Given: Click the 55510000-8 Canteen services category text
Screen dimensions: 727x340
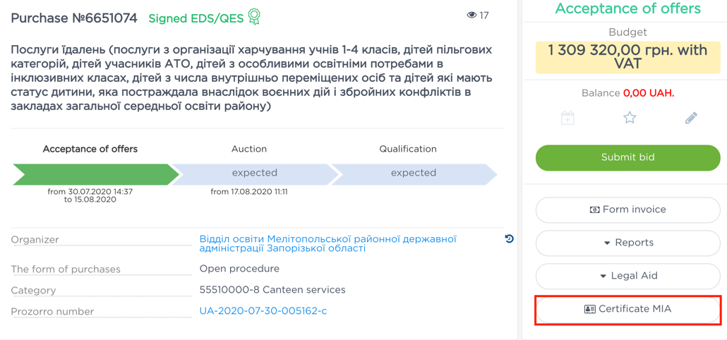Looking at the screenshot, I should click(x=272, y=290).
